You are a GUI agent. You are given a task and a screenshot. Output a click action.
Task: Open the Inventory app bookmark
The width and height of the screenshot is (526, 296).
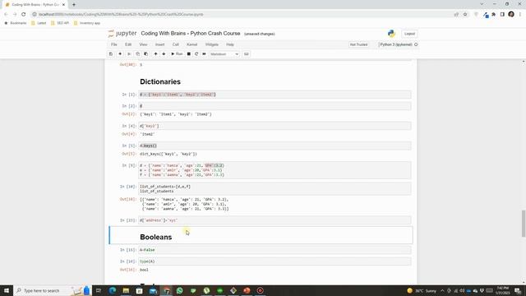pyautogui.click(x=87, y=23)
